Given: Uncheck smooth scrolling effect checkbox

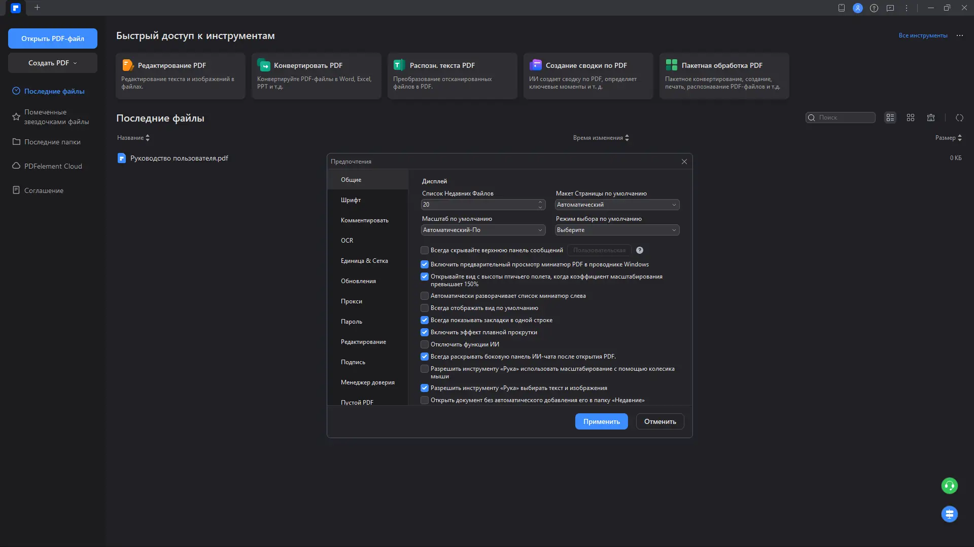Looking at the screenshot, I should 425,332.
